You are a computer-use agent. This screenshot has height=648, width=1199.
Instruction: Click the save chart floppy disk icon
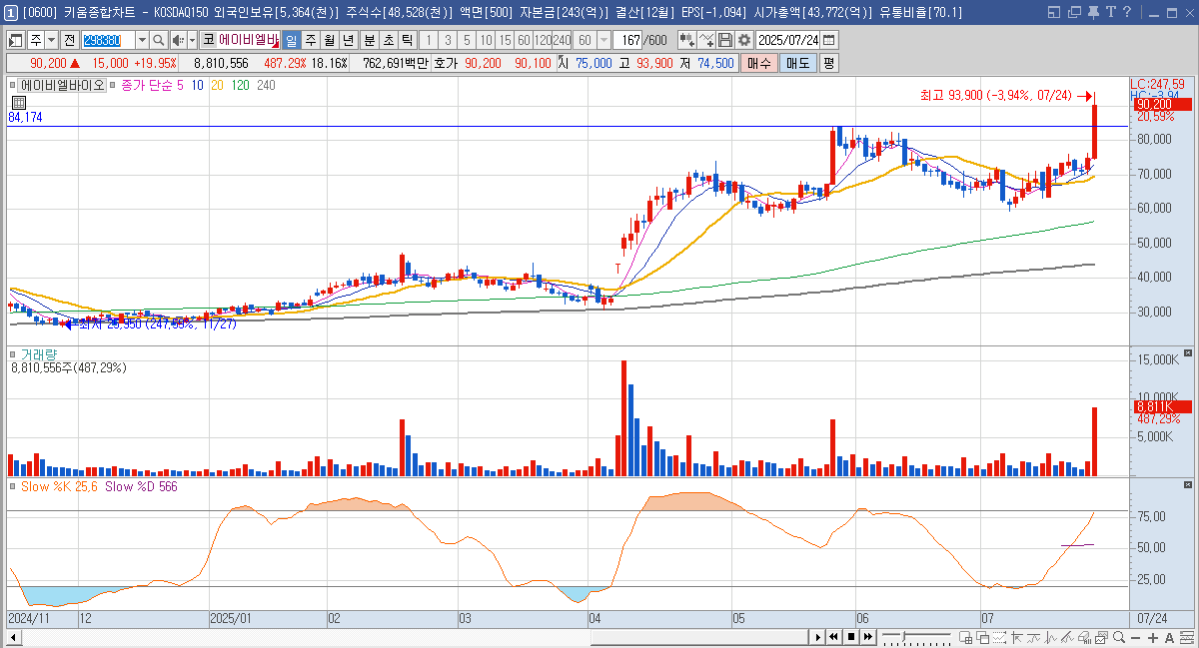[724, 40]
